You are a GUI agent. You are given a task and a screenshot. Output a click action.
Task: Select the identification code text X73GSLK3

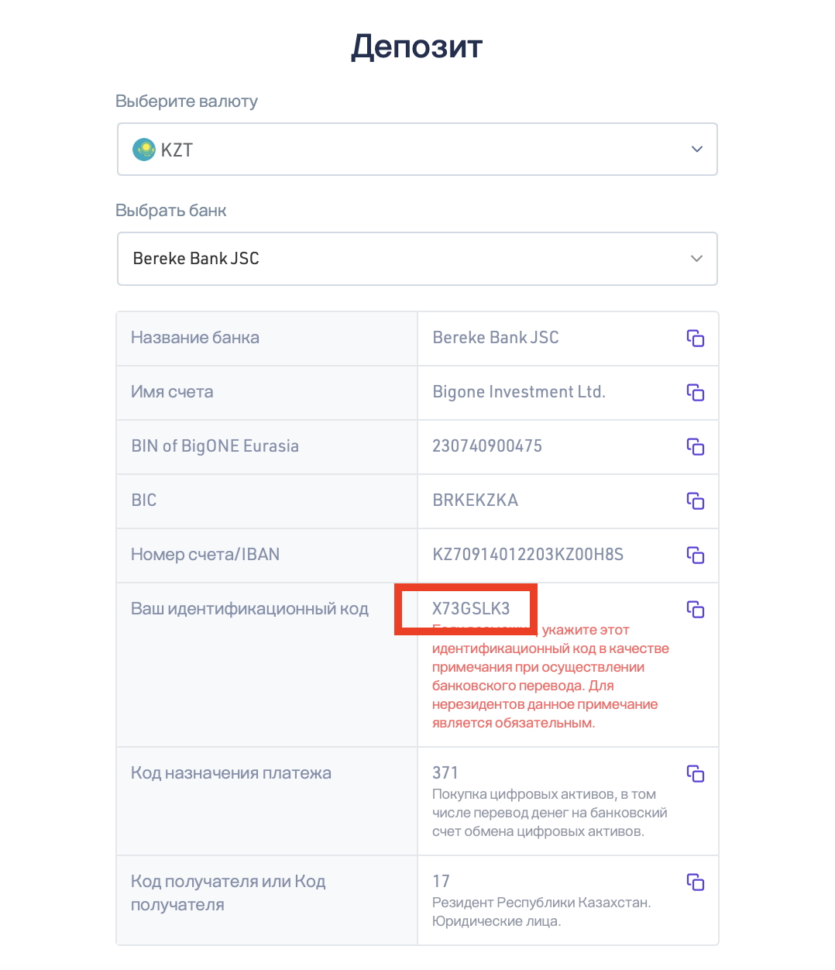coord(471,609)
